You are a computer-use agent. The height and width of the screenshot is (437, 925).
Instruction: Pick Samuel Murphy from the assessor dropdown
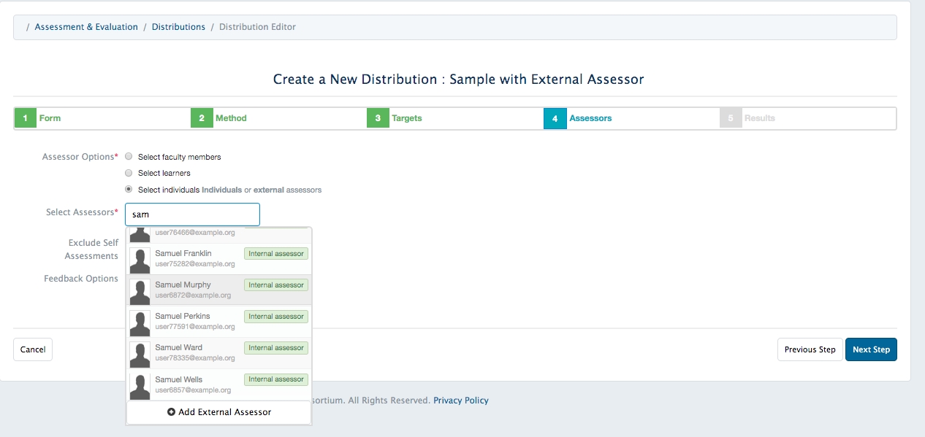[183, 285]
